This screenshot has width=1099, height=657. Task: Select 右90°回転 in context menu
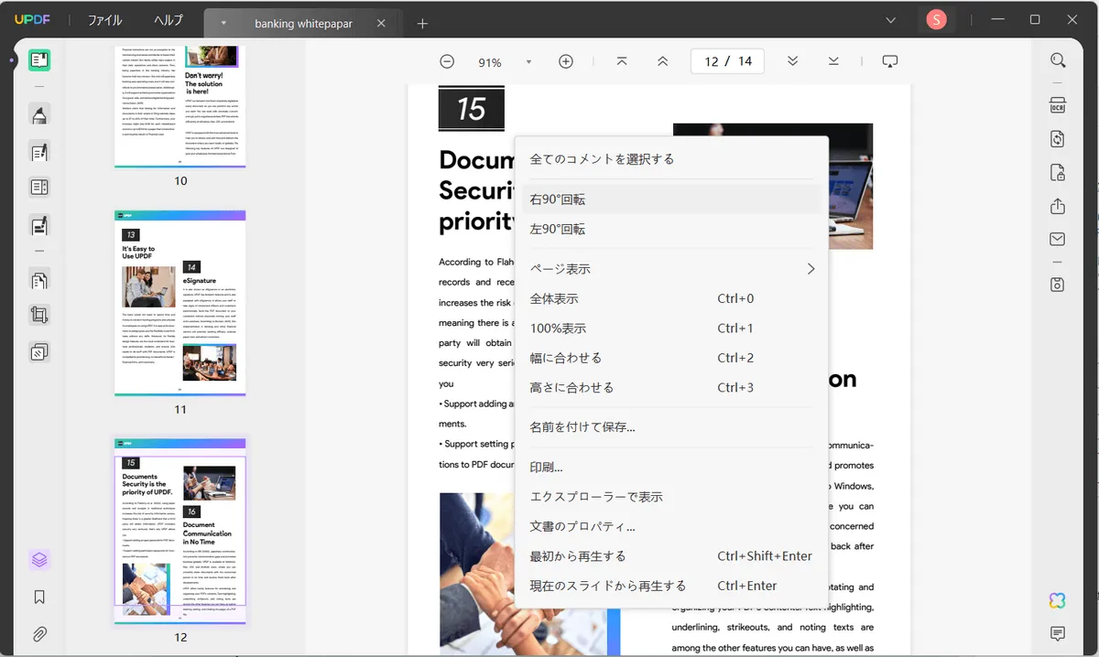point(671,199)
